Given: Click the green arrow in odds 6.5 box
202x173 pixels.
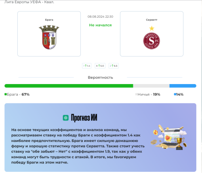Looking at the screenshot, I should (x=113, y=66).
